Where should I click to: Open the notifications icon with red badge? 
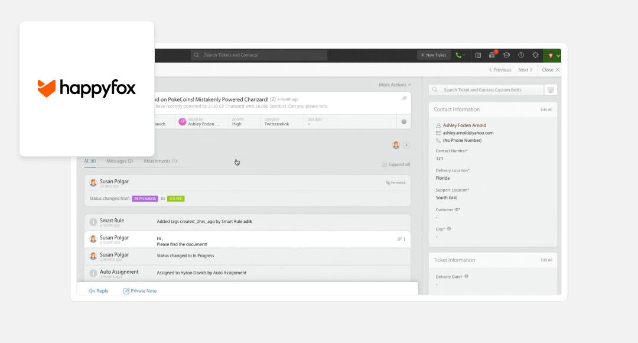coord(492,54)
